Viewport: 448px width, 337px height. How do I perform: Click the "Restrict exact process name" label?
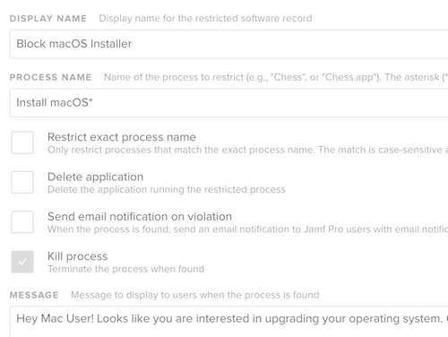[x=122, y=137]
